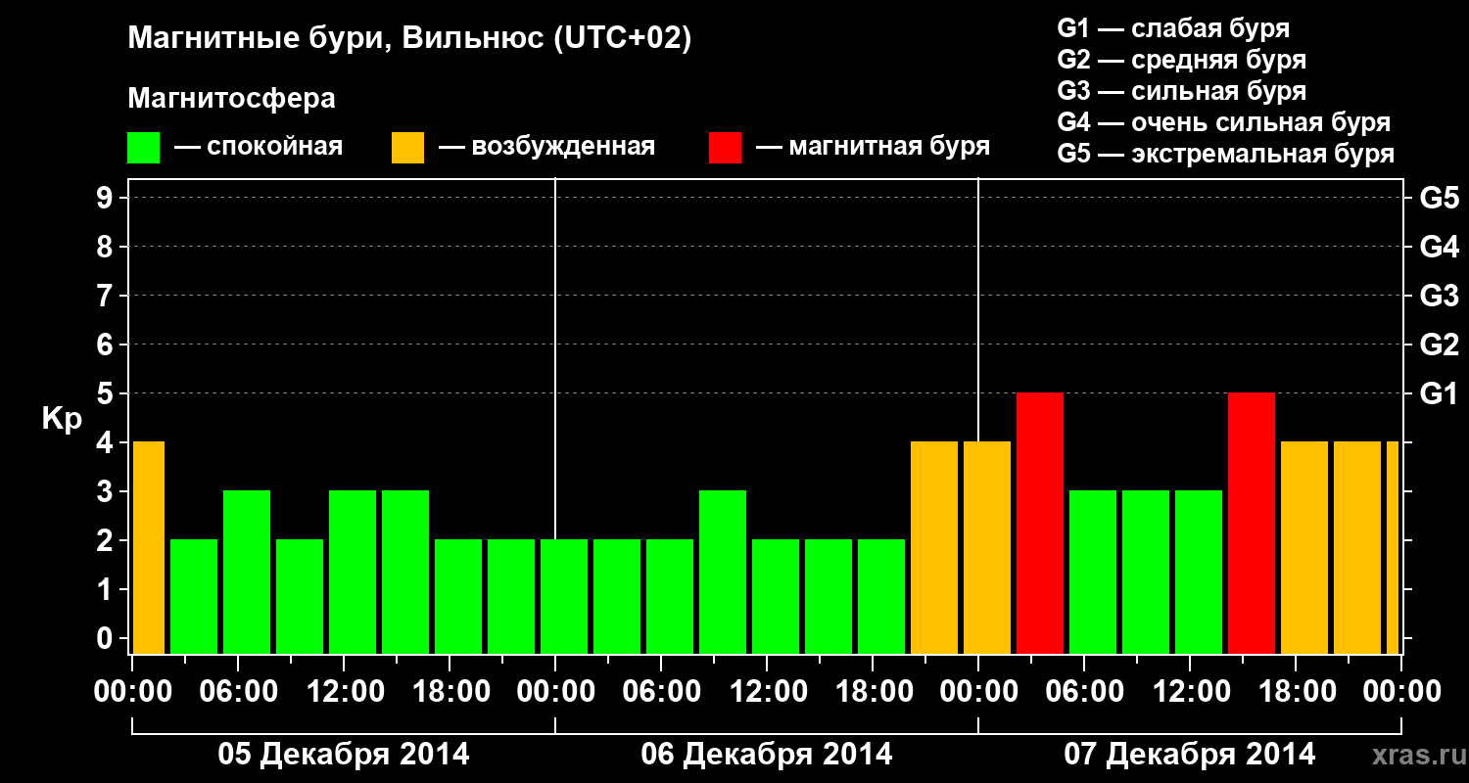Click the 12:00 tick label of 07 Декабря
This screenshot has width=1469, height=783.
[1190, 691]
